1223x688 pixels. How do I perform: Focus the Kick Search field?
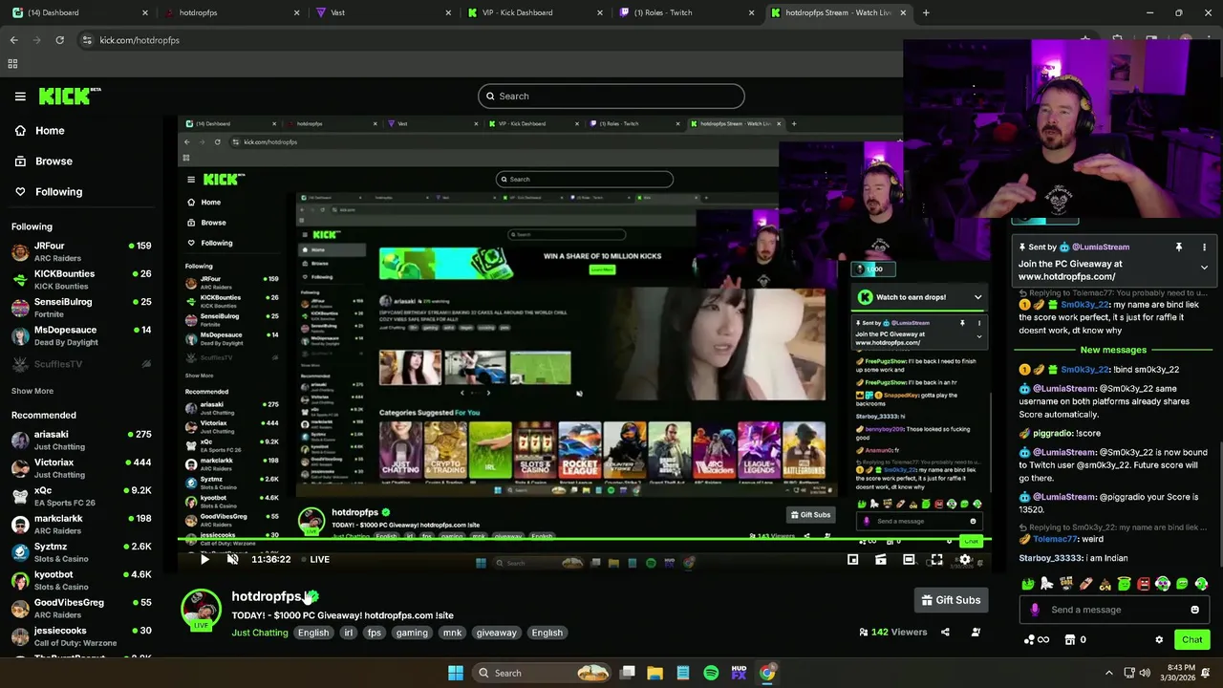coord(611,96)
